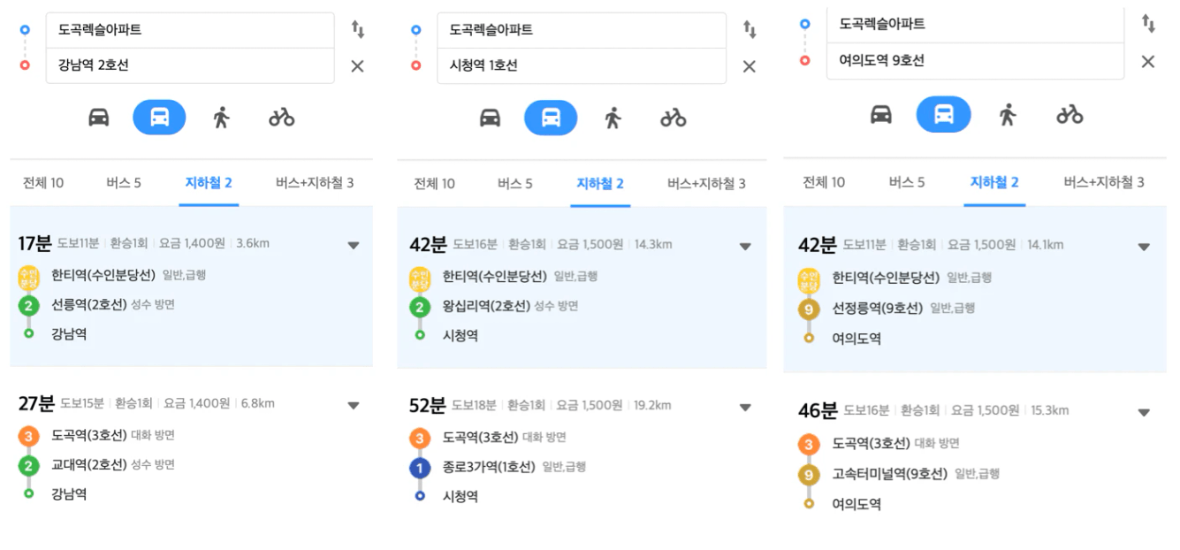The image size is (1180, 550).
Task: Open 버스+지하철 3 tab in City Hall panel
Action: [x=706, y=183]
